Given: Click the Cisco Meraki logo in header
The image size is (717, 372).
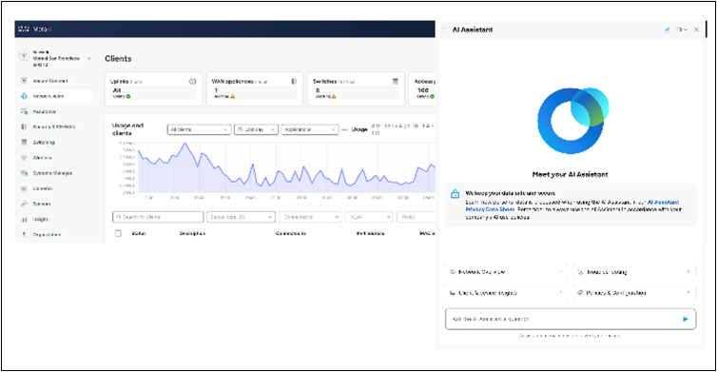Looking at the screenshot, I should tap(35, 29).
